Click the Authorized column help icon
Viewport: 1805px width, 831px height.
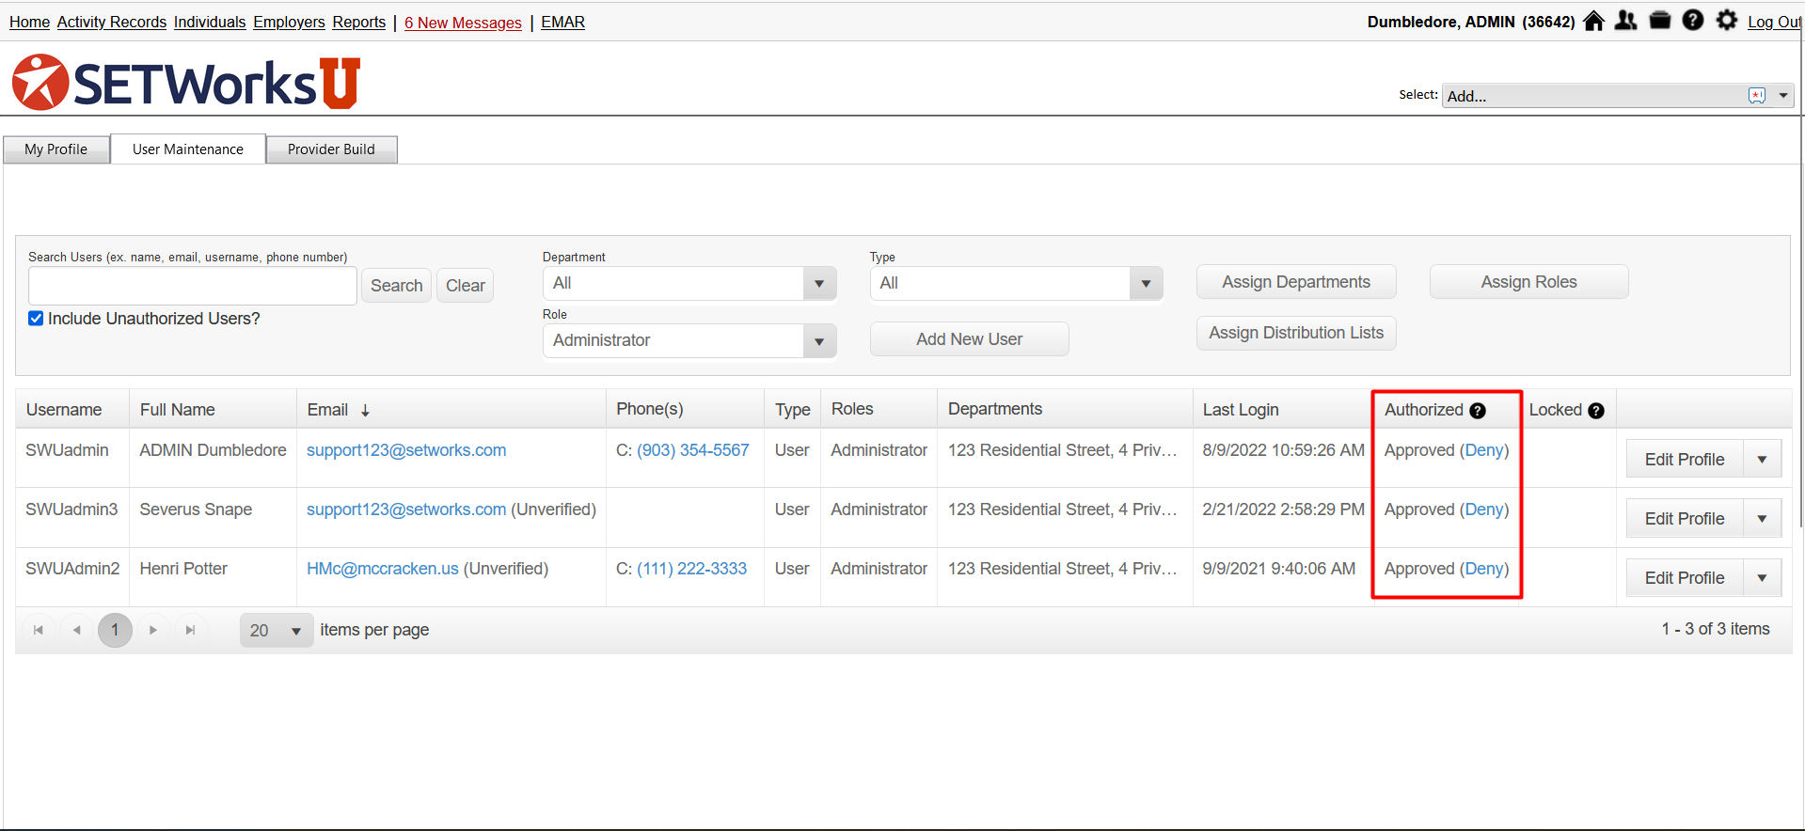pyautogui.click(x=1478, y=411)
